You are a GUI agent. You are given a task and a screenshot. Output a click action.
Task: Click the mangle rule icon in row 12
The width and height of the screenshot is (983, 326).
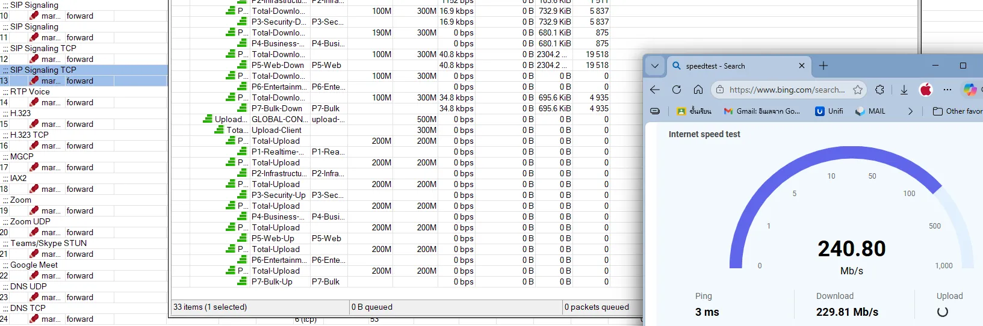click(34, 59)
